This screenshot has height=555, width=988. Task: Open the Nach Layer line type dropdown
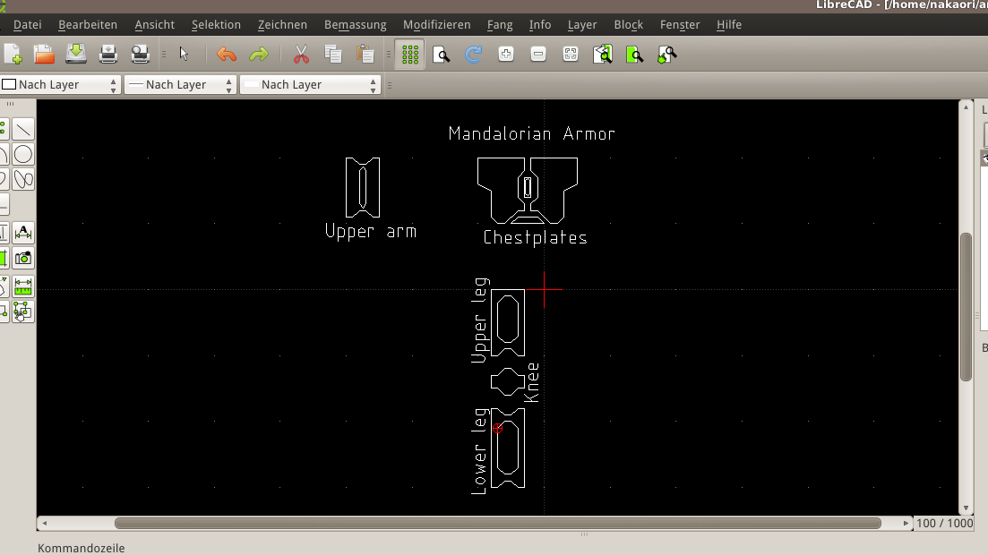tap(311, 84)
